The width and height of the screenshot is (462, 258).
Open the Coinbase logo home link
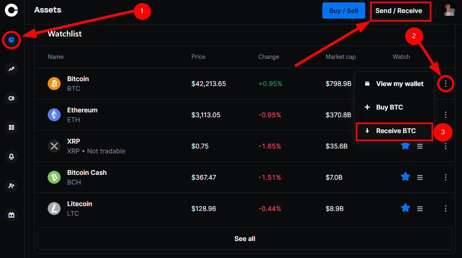tap(11, 10)
